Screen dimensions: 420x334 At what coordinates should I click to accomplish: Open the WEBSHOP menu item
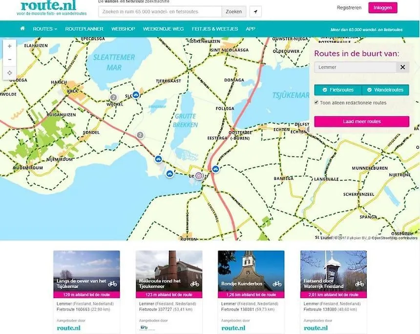(123, 29)
